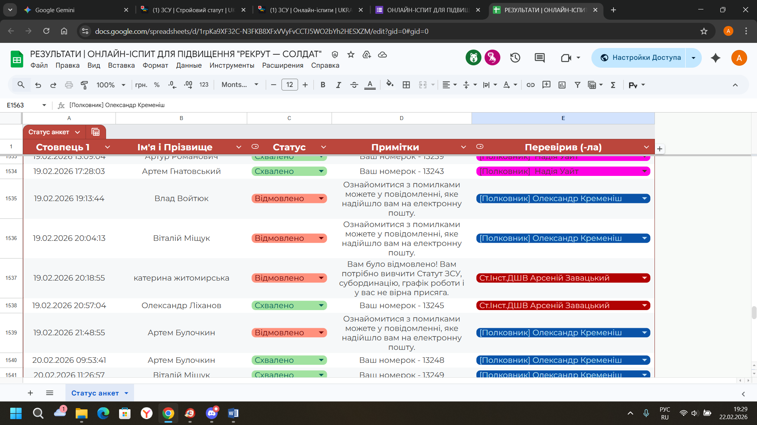Open version history clock icon
This screenshot has width=757, height=425.
[515, 58]
